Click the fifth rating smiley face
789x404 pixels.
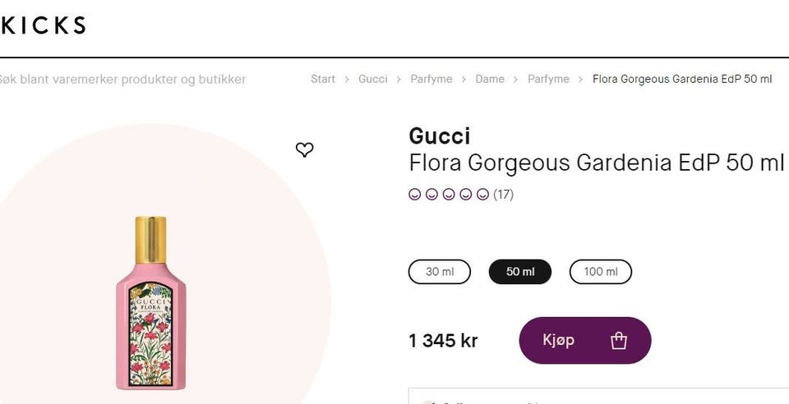[x=482, y=195]
